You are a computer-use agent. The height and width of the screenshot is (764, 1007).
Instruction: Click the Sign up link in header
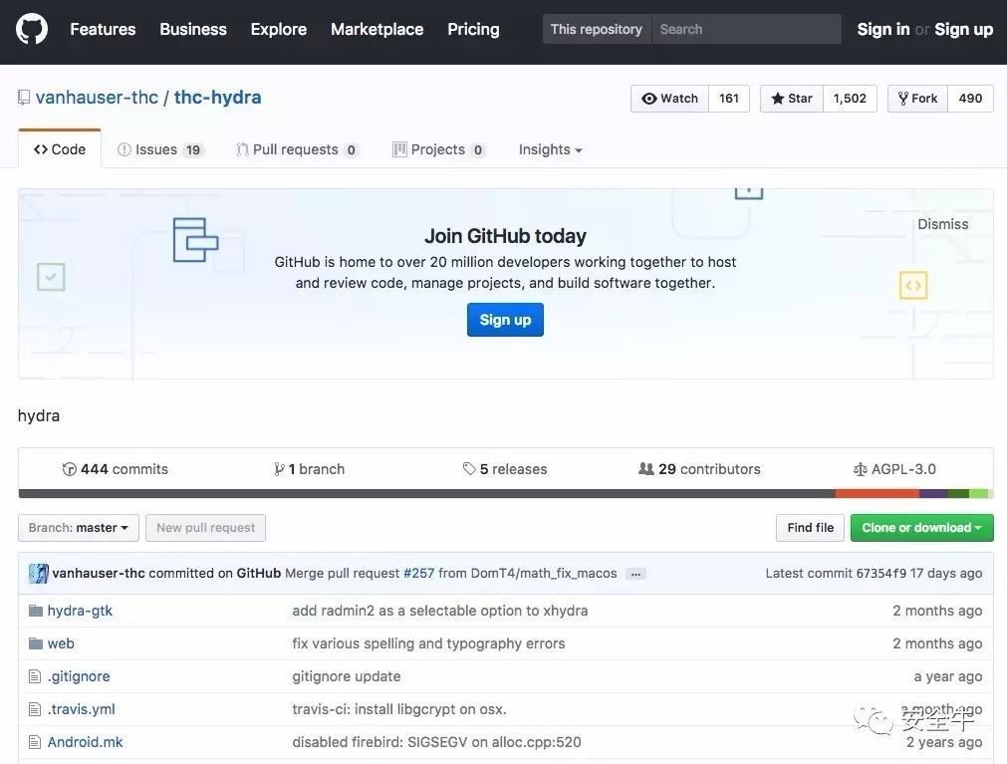[964, 29]
